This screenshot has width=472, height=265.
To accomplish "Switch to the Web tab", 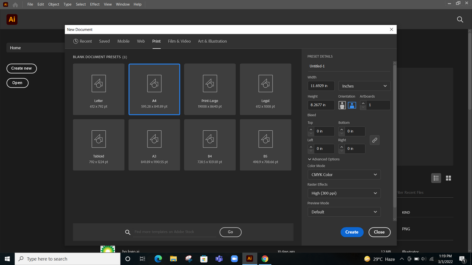I will tap(141, 41).
